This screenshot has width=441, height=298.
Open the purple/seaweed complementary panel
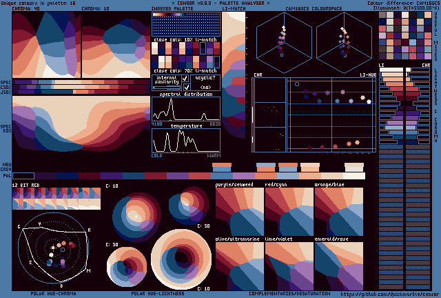pos(240,212)
